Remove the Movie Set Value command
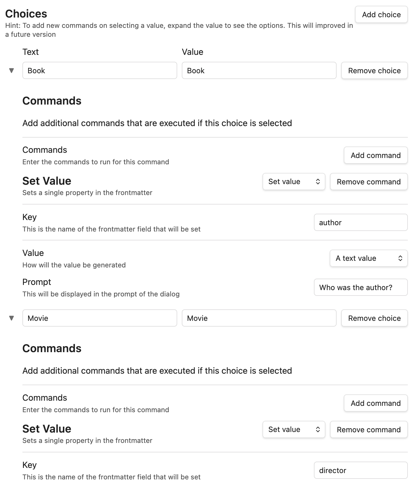Image resolution: width=413 pixels, height=486 pixels. [x=369, y=429]
